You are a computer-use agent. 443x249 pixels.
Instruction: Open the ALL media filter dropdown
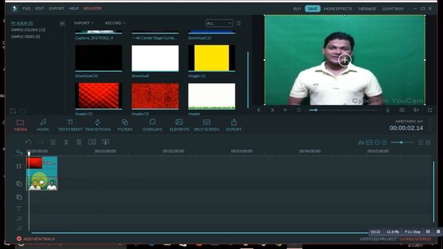[x=219, y=23]
